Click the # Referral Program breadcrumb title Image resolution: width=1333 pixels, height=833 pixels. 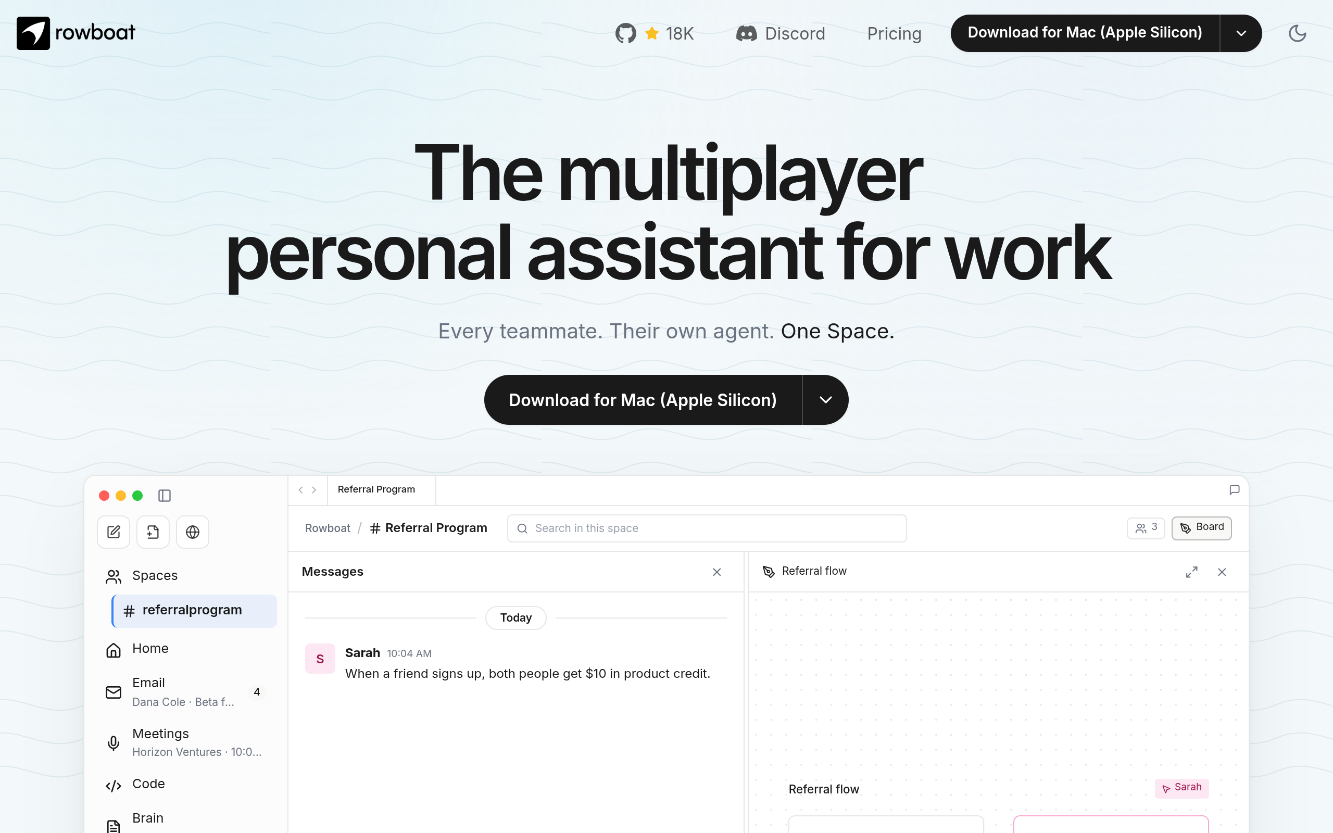429,528
